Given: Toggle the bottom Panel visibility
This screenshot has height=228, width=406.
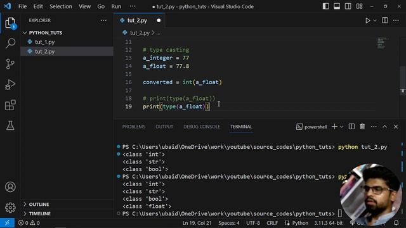Looking at the screenshot, I should coord(337,6).
